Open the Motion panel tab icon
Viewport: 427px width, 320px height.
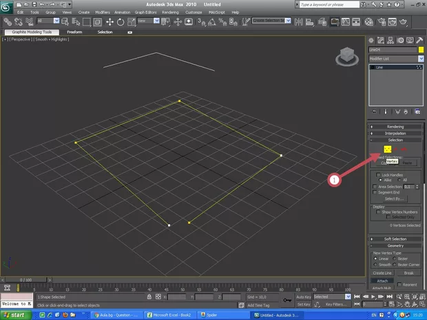coord(399,40)
